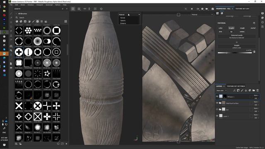Switch Assets to grid thumbnail view
Image resolution: width=265 pixels, height=149 pixels.
tap(65, 21)
